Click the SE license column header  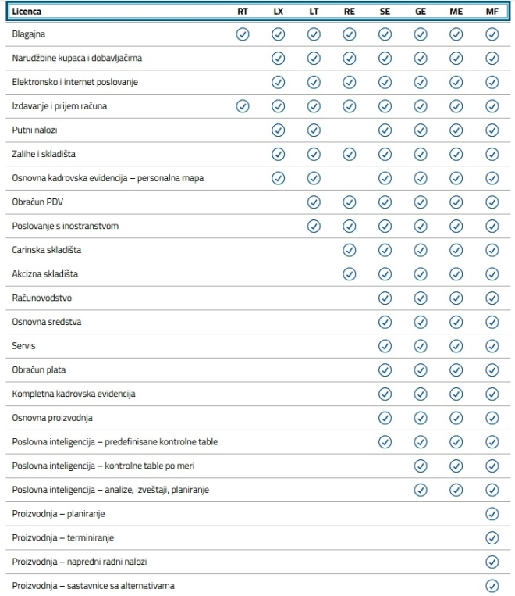[385, 12]
